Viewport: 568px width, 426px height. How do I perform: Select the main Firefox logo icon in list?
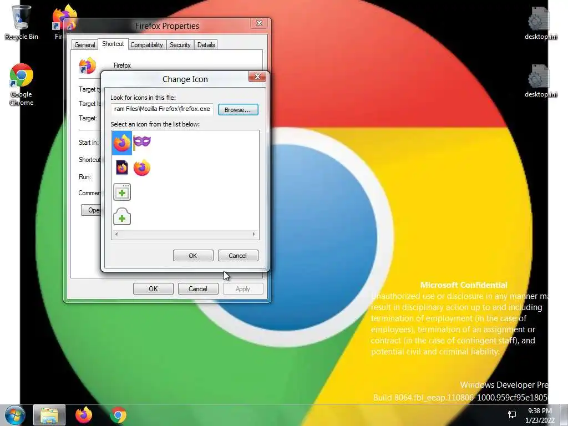[x=122, y=143]
